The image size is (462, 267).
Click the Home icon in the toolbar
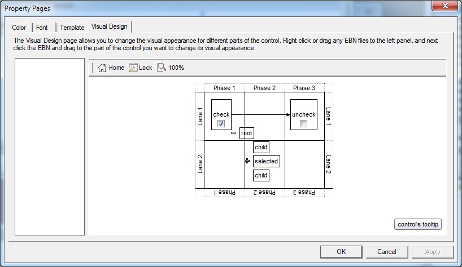point(102,68)
